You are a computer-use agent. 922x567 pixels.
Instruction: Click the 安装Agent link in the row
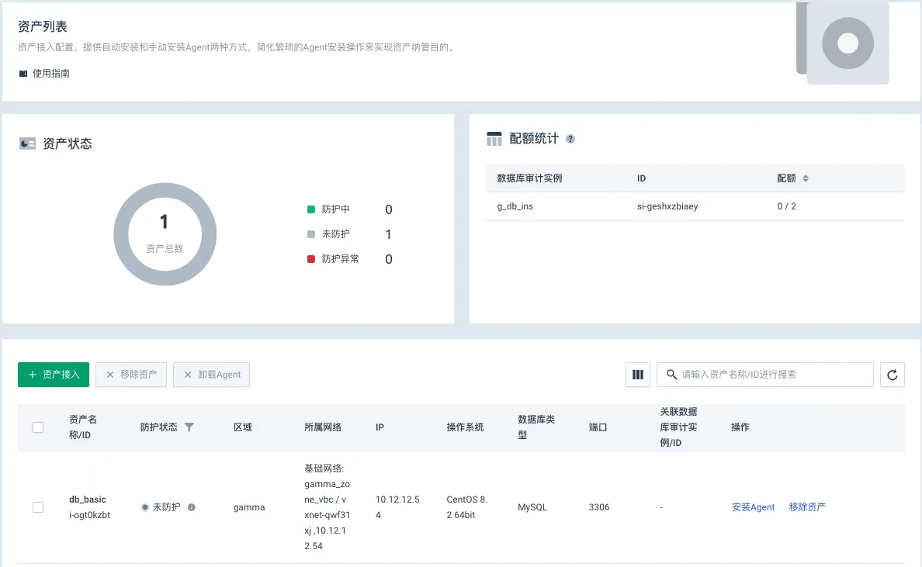click(753, 507)
